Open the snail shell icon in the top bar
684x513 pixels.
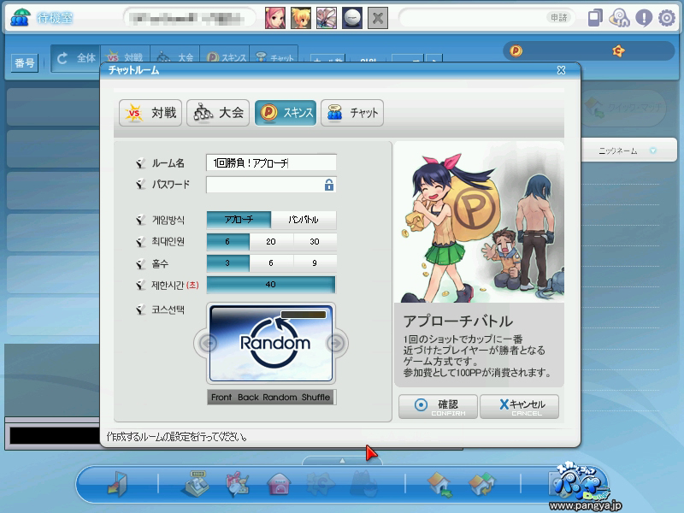[x=619, y=18]
